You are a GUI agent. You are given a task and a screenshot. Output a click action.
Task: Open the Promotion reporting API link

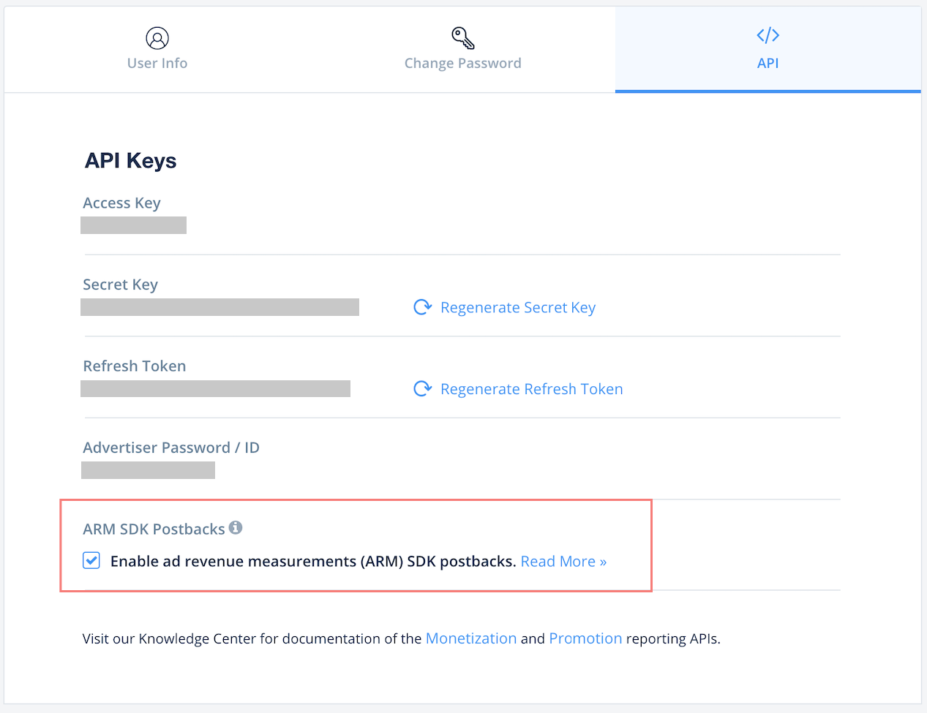[x=585, y=638]
